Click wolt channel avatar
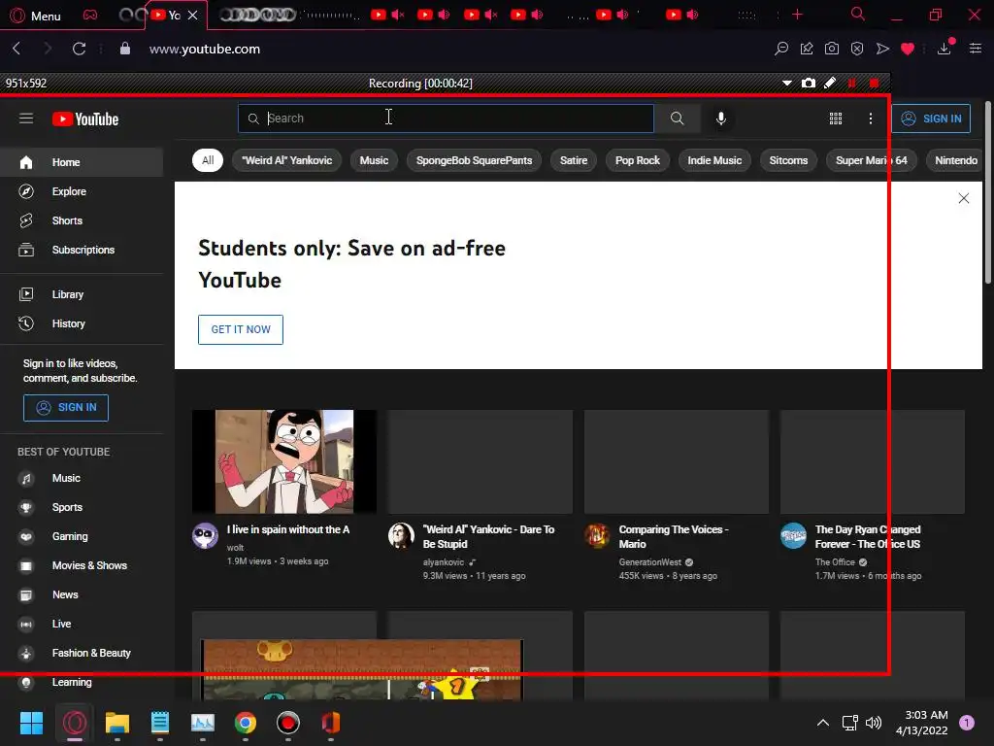This screenshot has height=746, width=994. coord(205,535)
